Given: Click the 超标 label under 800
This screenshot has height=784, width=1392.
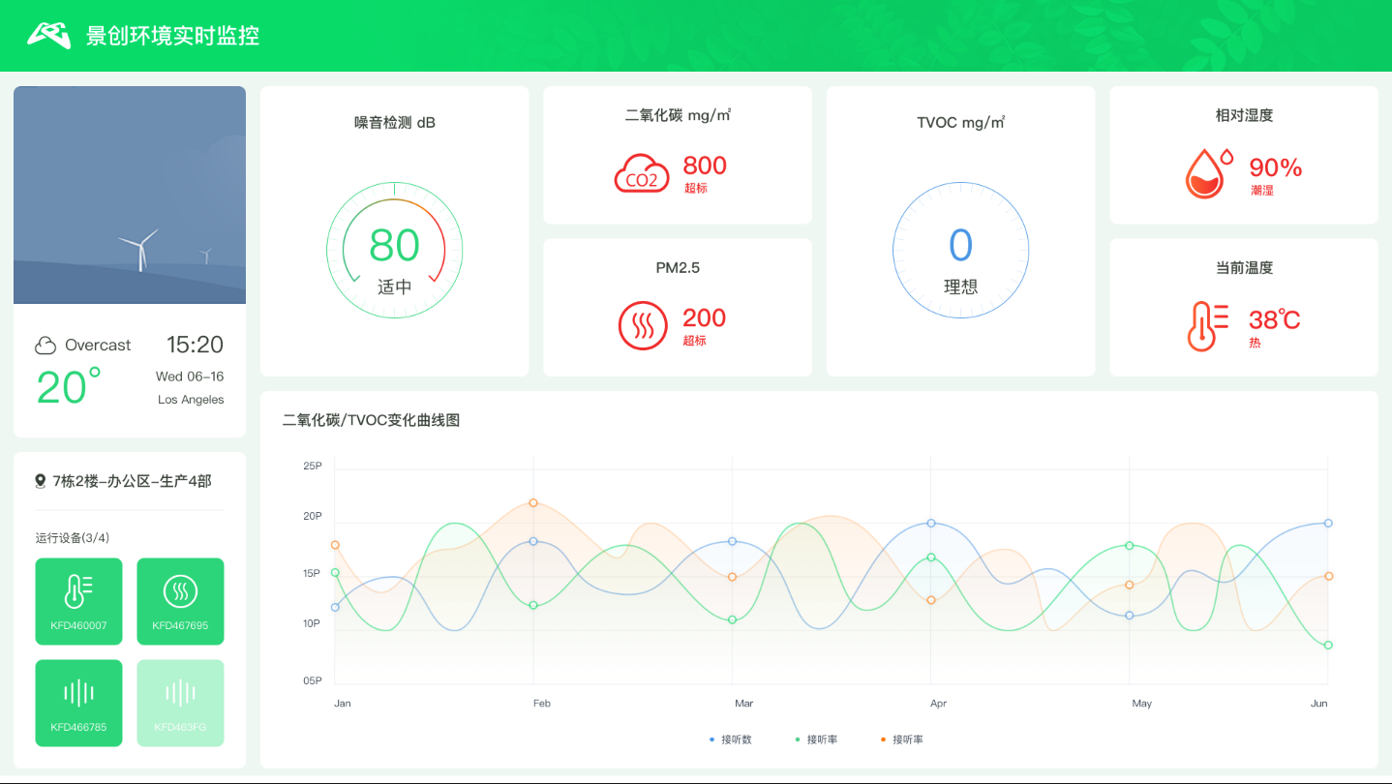Looking at the screenshot, I should pyautogui.click(x=696, y=188).
